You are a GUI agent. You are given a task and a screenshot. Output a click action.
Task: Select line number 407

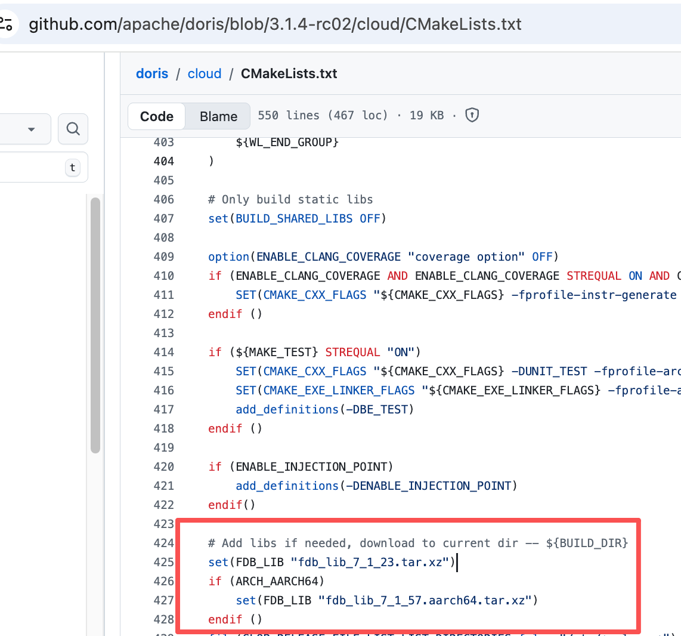[x=163, y=218]
